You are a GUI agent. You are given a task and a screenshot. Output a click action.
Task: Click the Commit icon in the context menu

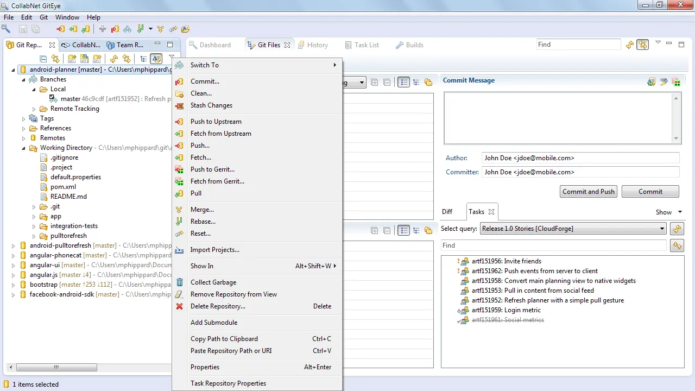tap(179, 81)
